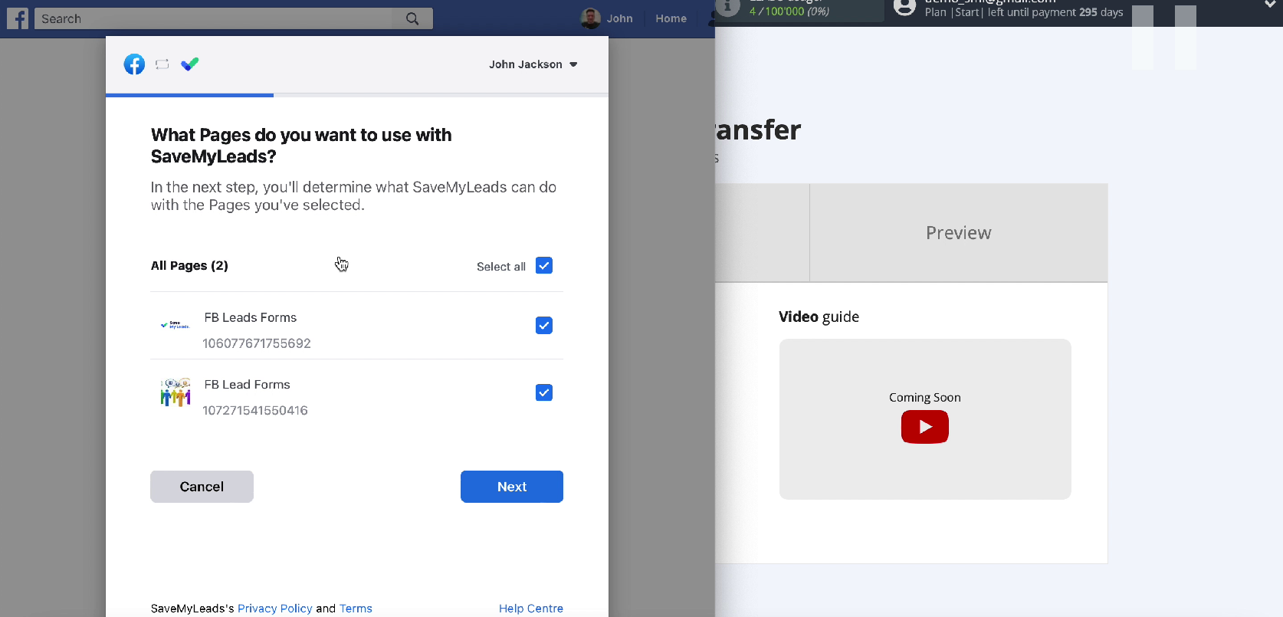Click the SaveMyLeads checkmark logo in the dialog header
The width and height of the screenshot is (1283, 617).
pyautogui.click(x=189, y=64)
